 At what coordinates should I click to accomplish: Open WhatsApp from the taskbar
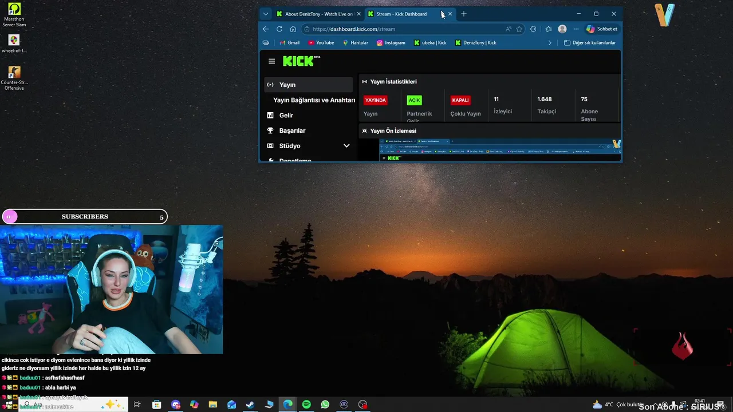click(x=325, y=405)
